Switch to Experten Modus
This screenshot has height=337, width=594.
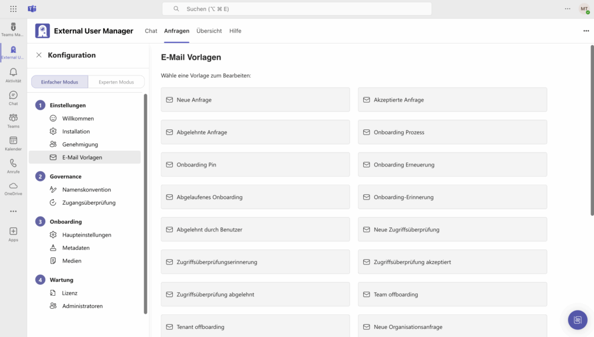click(116, 82)
